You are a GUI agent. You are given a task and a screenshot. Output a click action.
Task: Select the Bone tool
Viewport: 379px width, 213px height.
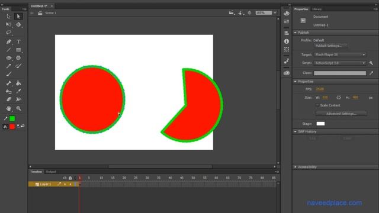tap(9, 83)
